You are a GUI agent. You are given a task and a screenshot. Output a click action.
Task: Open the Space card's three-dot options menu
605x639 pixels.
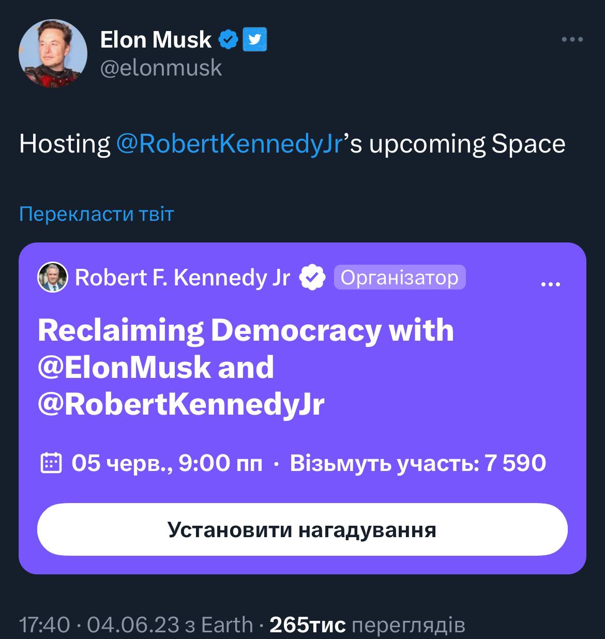[550, 284]
